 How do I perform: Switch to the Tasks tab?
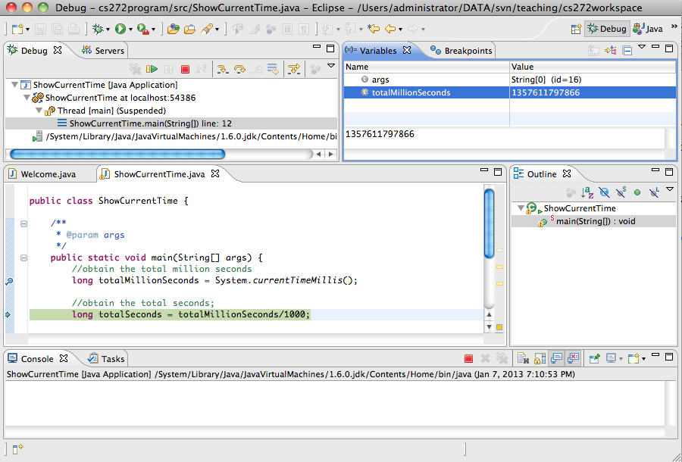coord(107,358)
